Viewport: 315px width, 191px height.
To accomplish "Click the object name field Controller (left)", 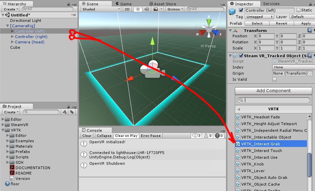I will (270, 10).
